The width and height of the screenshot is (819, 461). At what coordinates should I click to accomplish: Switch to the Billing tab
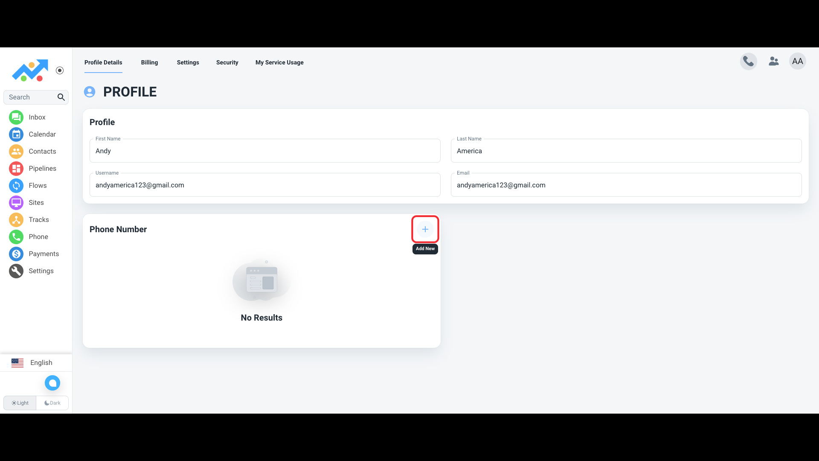(149, 62)
